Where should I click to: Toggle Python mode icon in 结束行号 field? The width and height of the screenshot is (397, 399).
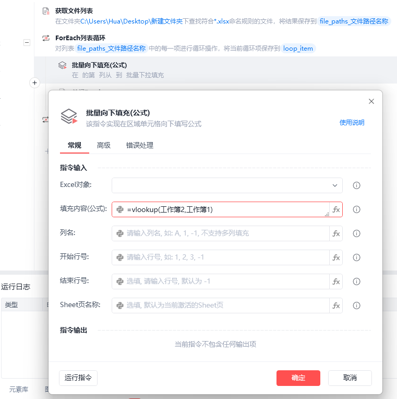120,281
